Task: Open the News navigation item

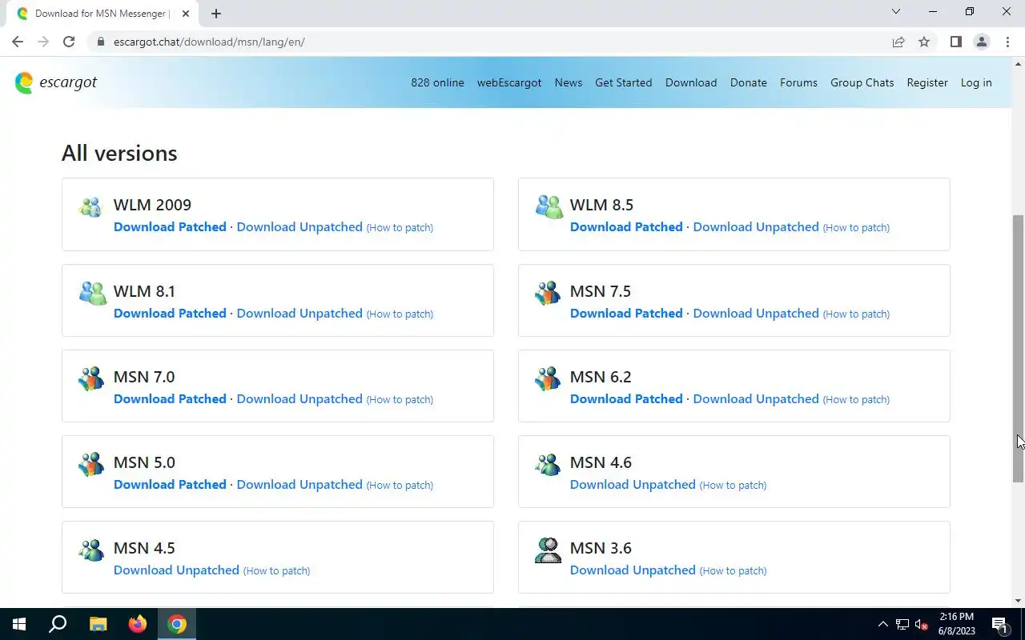Action: (569, 82)
